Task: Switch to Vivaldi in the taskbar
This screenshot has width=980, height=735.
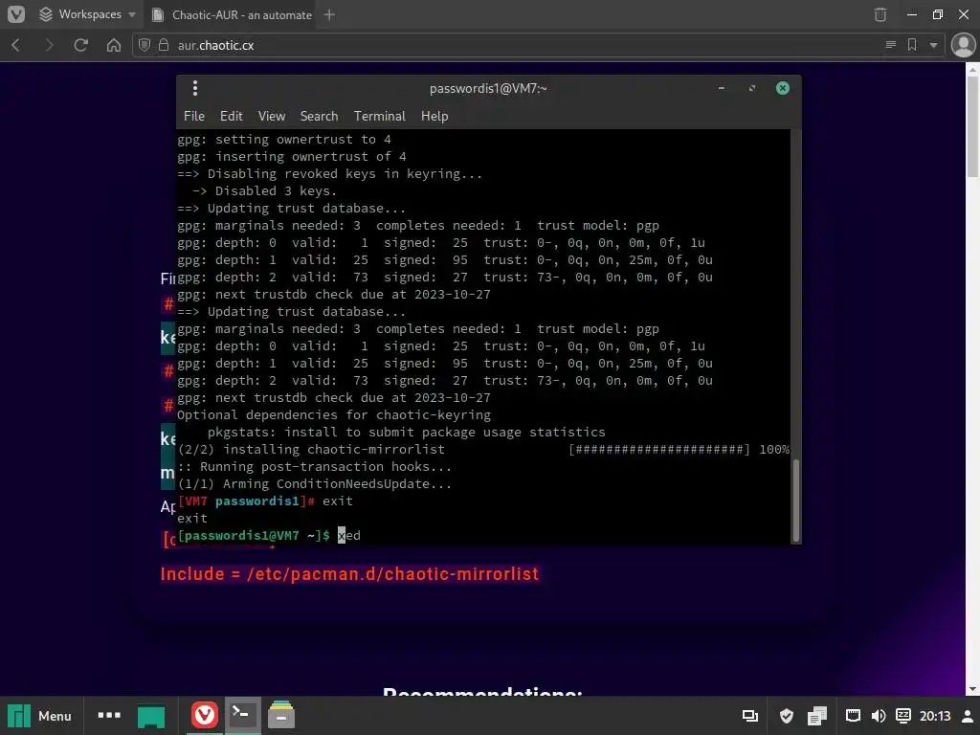Action: [x=204, y=715]
